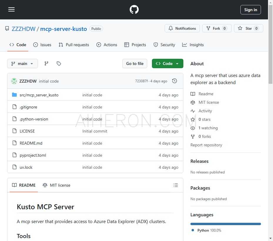View tags via the tag icon
This screenshot has height=241, width=273.
click(59, 63)
